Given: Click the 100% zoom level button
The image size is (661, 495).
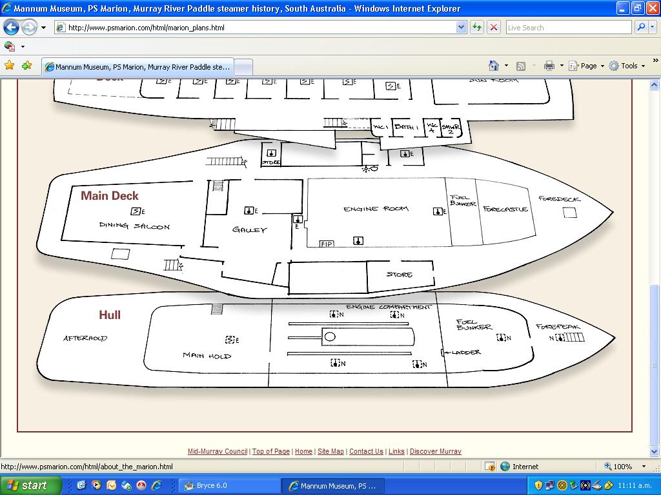Looking at the screenshot, I should pos(618,467).
